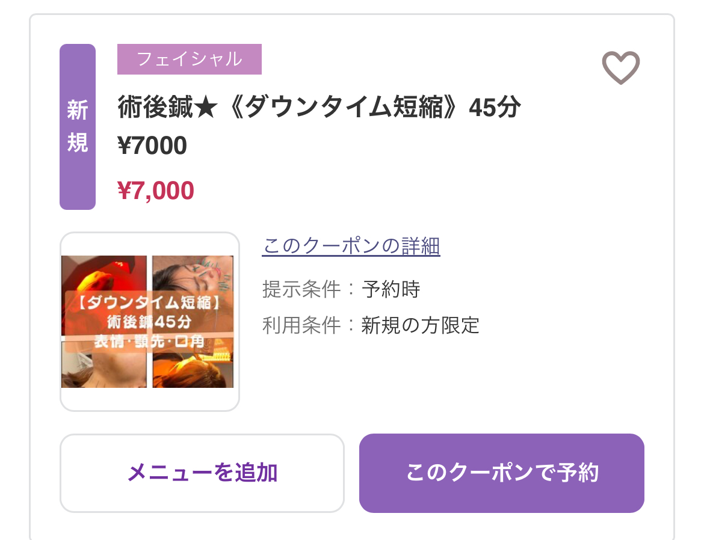The height and width of the screenshot is (540, 704).
Task: Click the purple 新規 badge
Action: (x=78, y=127)
